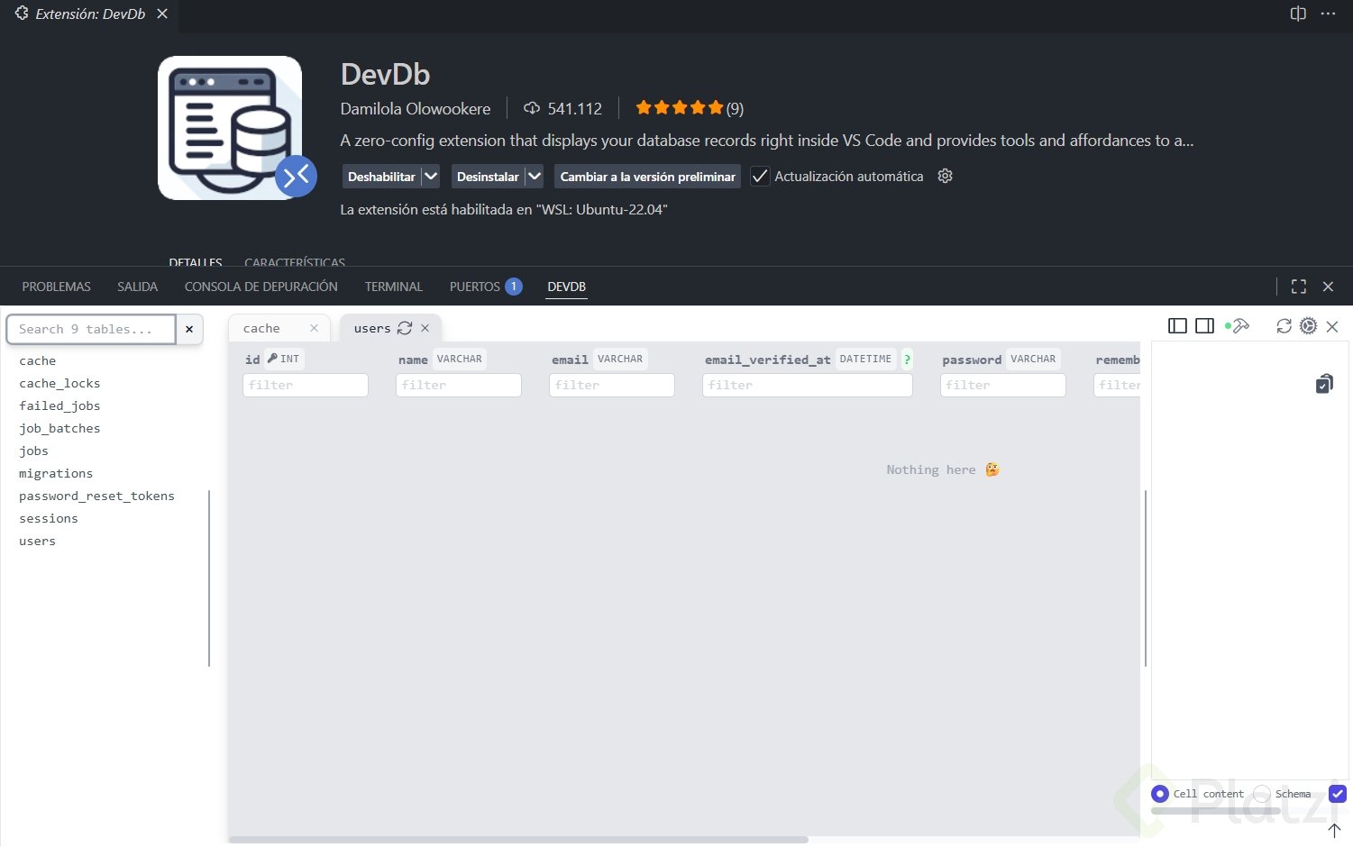The image size is (1353, 847).
Task: Expand the Deshabilitar dropdown arrow
Action: (431, 177)
